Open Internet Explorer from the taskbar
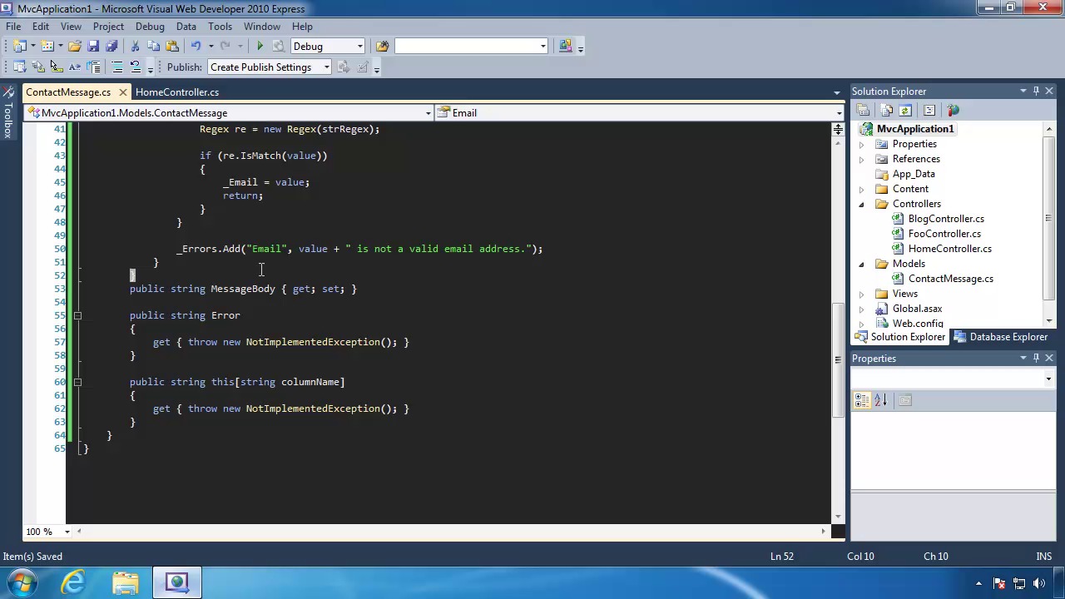 pos(74,582)
